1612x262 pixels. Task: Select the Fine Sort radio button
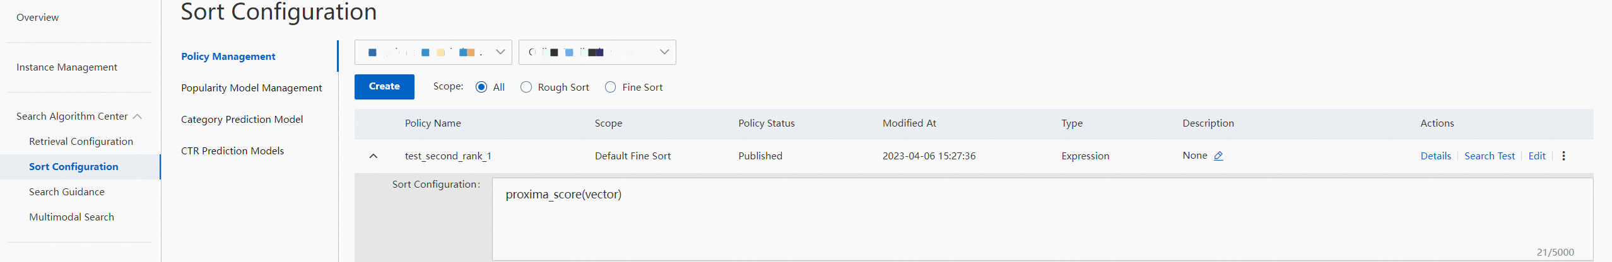pyautogui.click(x=610, y=87)
